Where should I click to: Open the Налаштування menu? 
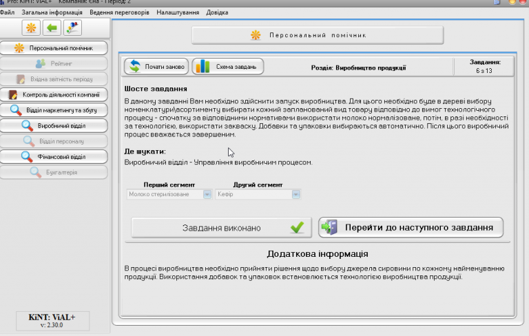(178, 12)
